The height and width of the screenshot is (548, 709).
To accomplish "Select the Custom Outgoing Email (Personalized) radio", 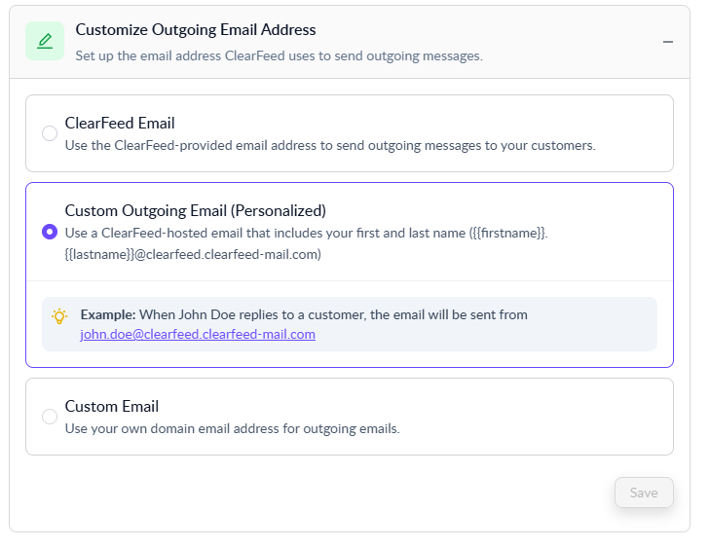I will click(50, 232).
